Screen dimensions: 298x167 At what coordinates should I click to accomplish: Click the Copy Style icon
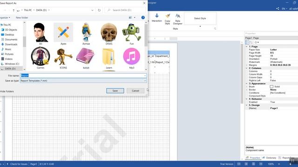tap(168, 16)
